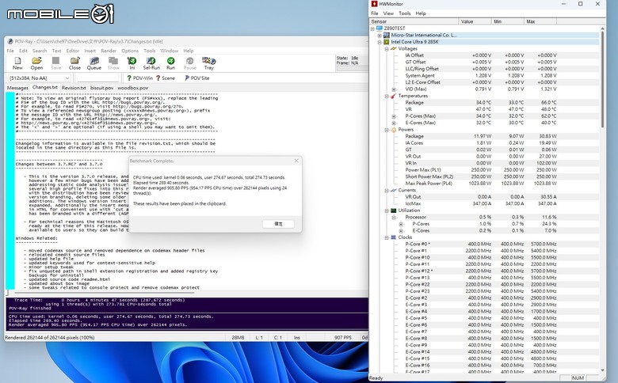
Task: Click the Sensor column header in HWMonitor
Action: pyautogui.click(x=414, y=21)
